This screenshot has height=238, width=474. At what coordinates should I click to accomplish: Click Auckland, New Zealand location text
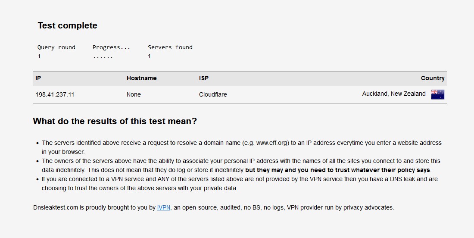393,94
